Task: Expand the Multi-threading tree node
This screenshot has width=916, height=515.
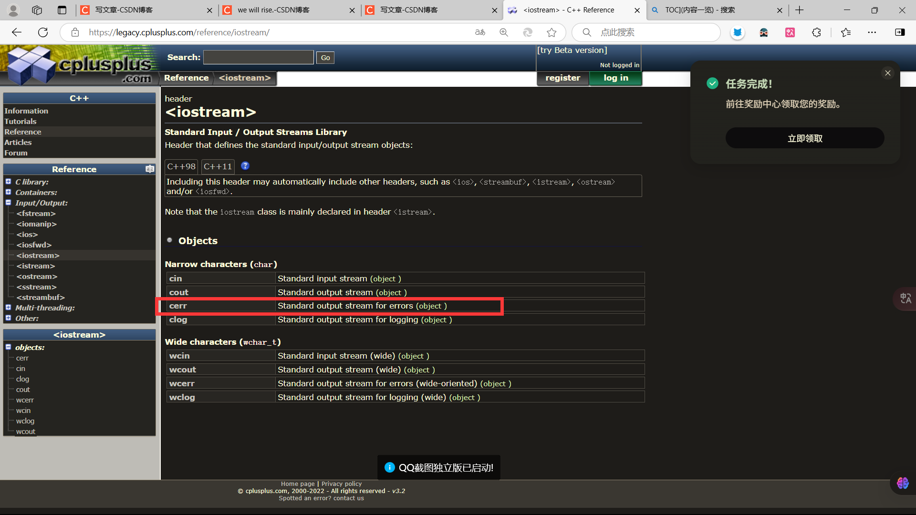Action: pos(8,308)
